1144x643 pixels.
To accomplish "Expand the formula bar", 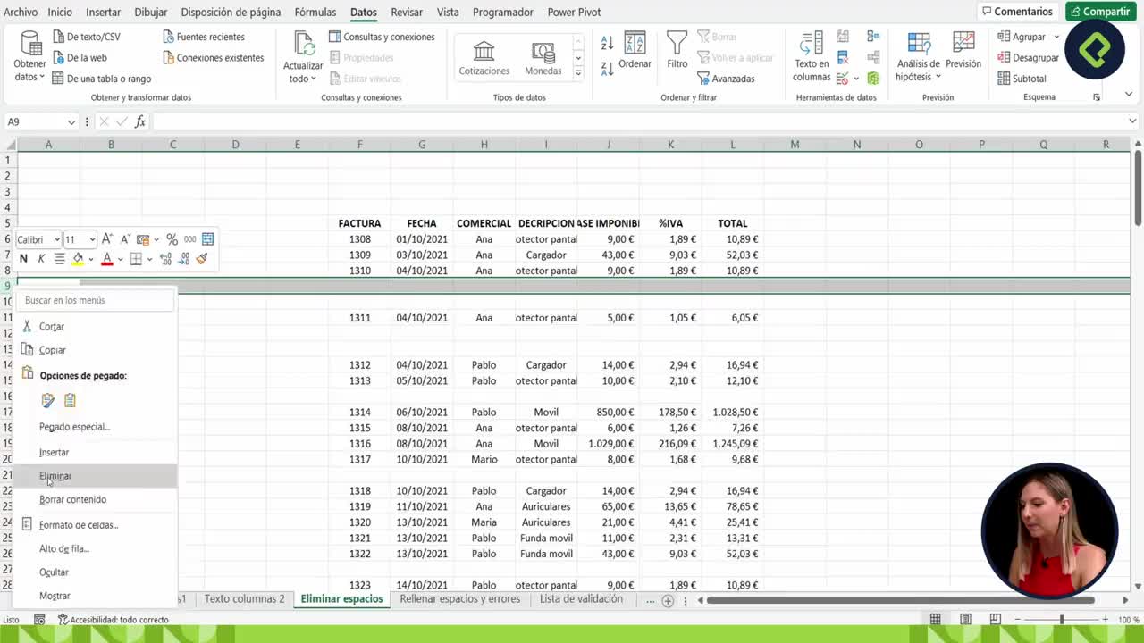I will (x=1133, y=121).
